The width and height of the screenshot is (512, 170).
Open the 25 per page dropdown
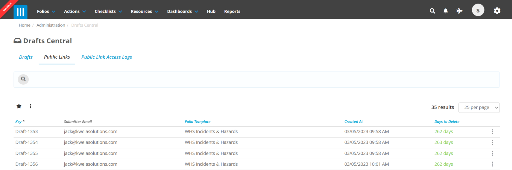(x=479, y=108)
